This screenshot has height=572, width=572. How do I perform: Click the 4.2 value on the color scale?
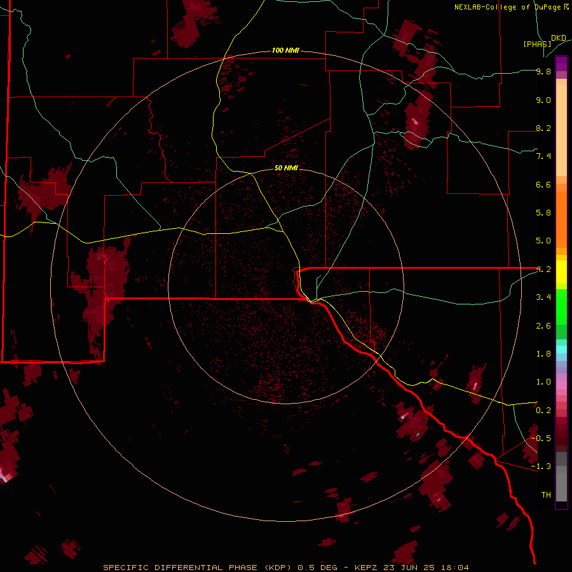[x=543, y=269]
